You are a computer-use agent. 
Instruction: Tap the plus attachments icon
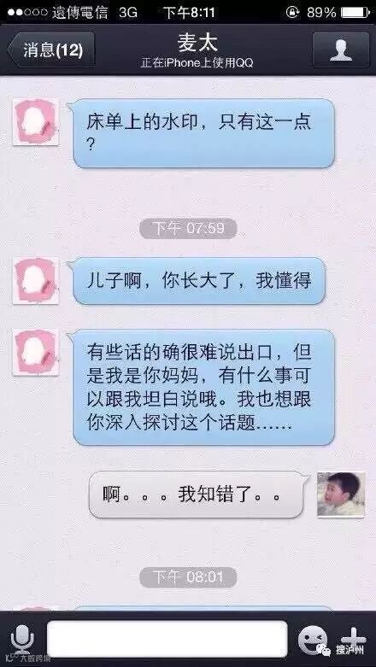[x=353, y=640]
